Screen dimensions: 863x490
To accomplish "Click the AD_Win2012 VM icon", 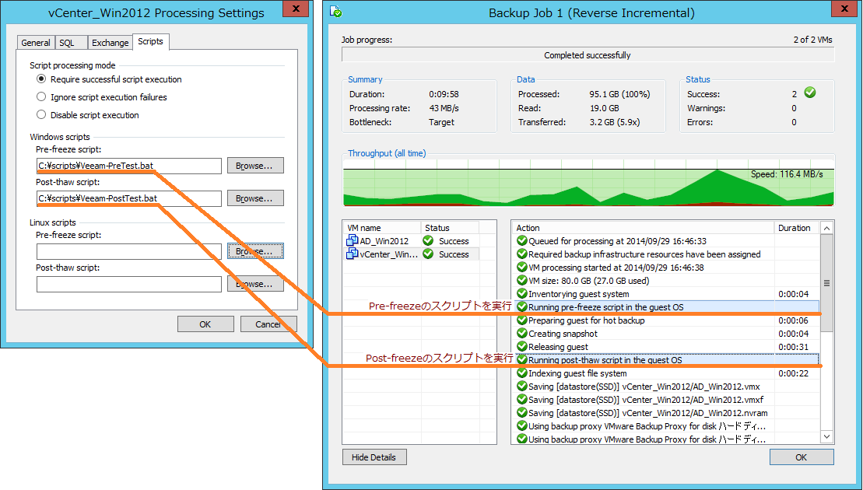I will [x=353, y=241].
